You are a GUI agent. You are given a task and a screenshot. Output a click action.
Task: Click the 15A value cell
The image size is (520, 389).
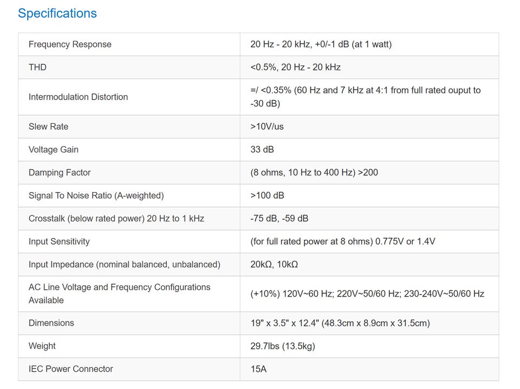[258, 369]
